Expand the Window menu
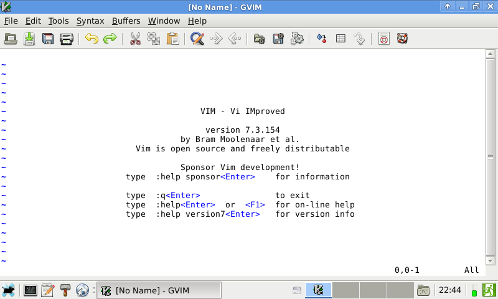The image size is (498, 299). (164, 21)
